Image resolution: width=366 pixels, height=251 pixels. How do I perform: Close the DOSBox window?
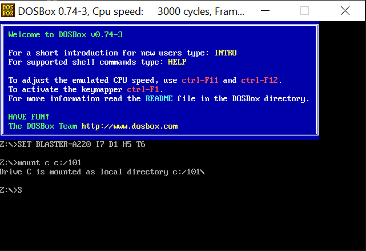coord(345,10)
